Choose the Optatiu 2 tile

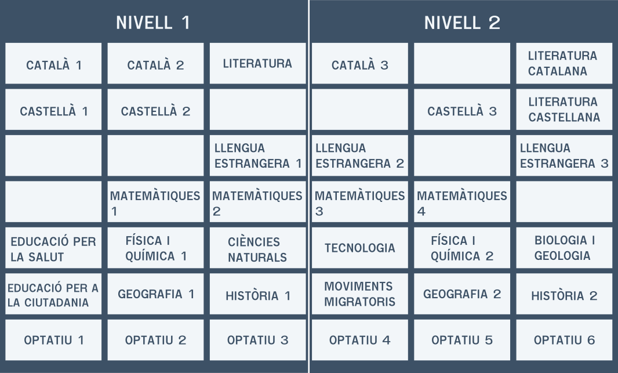(155, 340)
